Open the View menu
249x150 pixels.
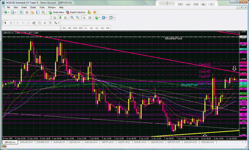16,8
